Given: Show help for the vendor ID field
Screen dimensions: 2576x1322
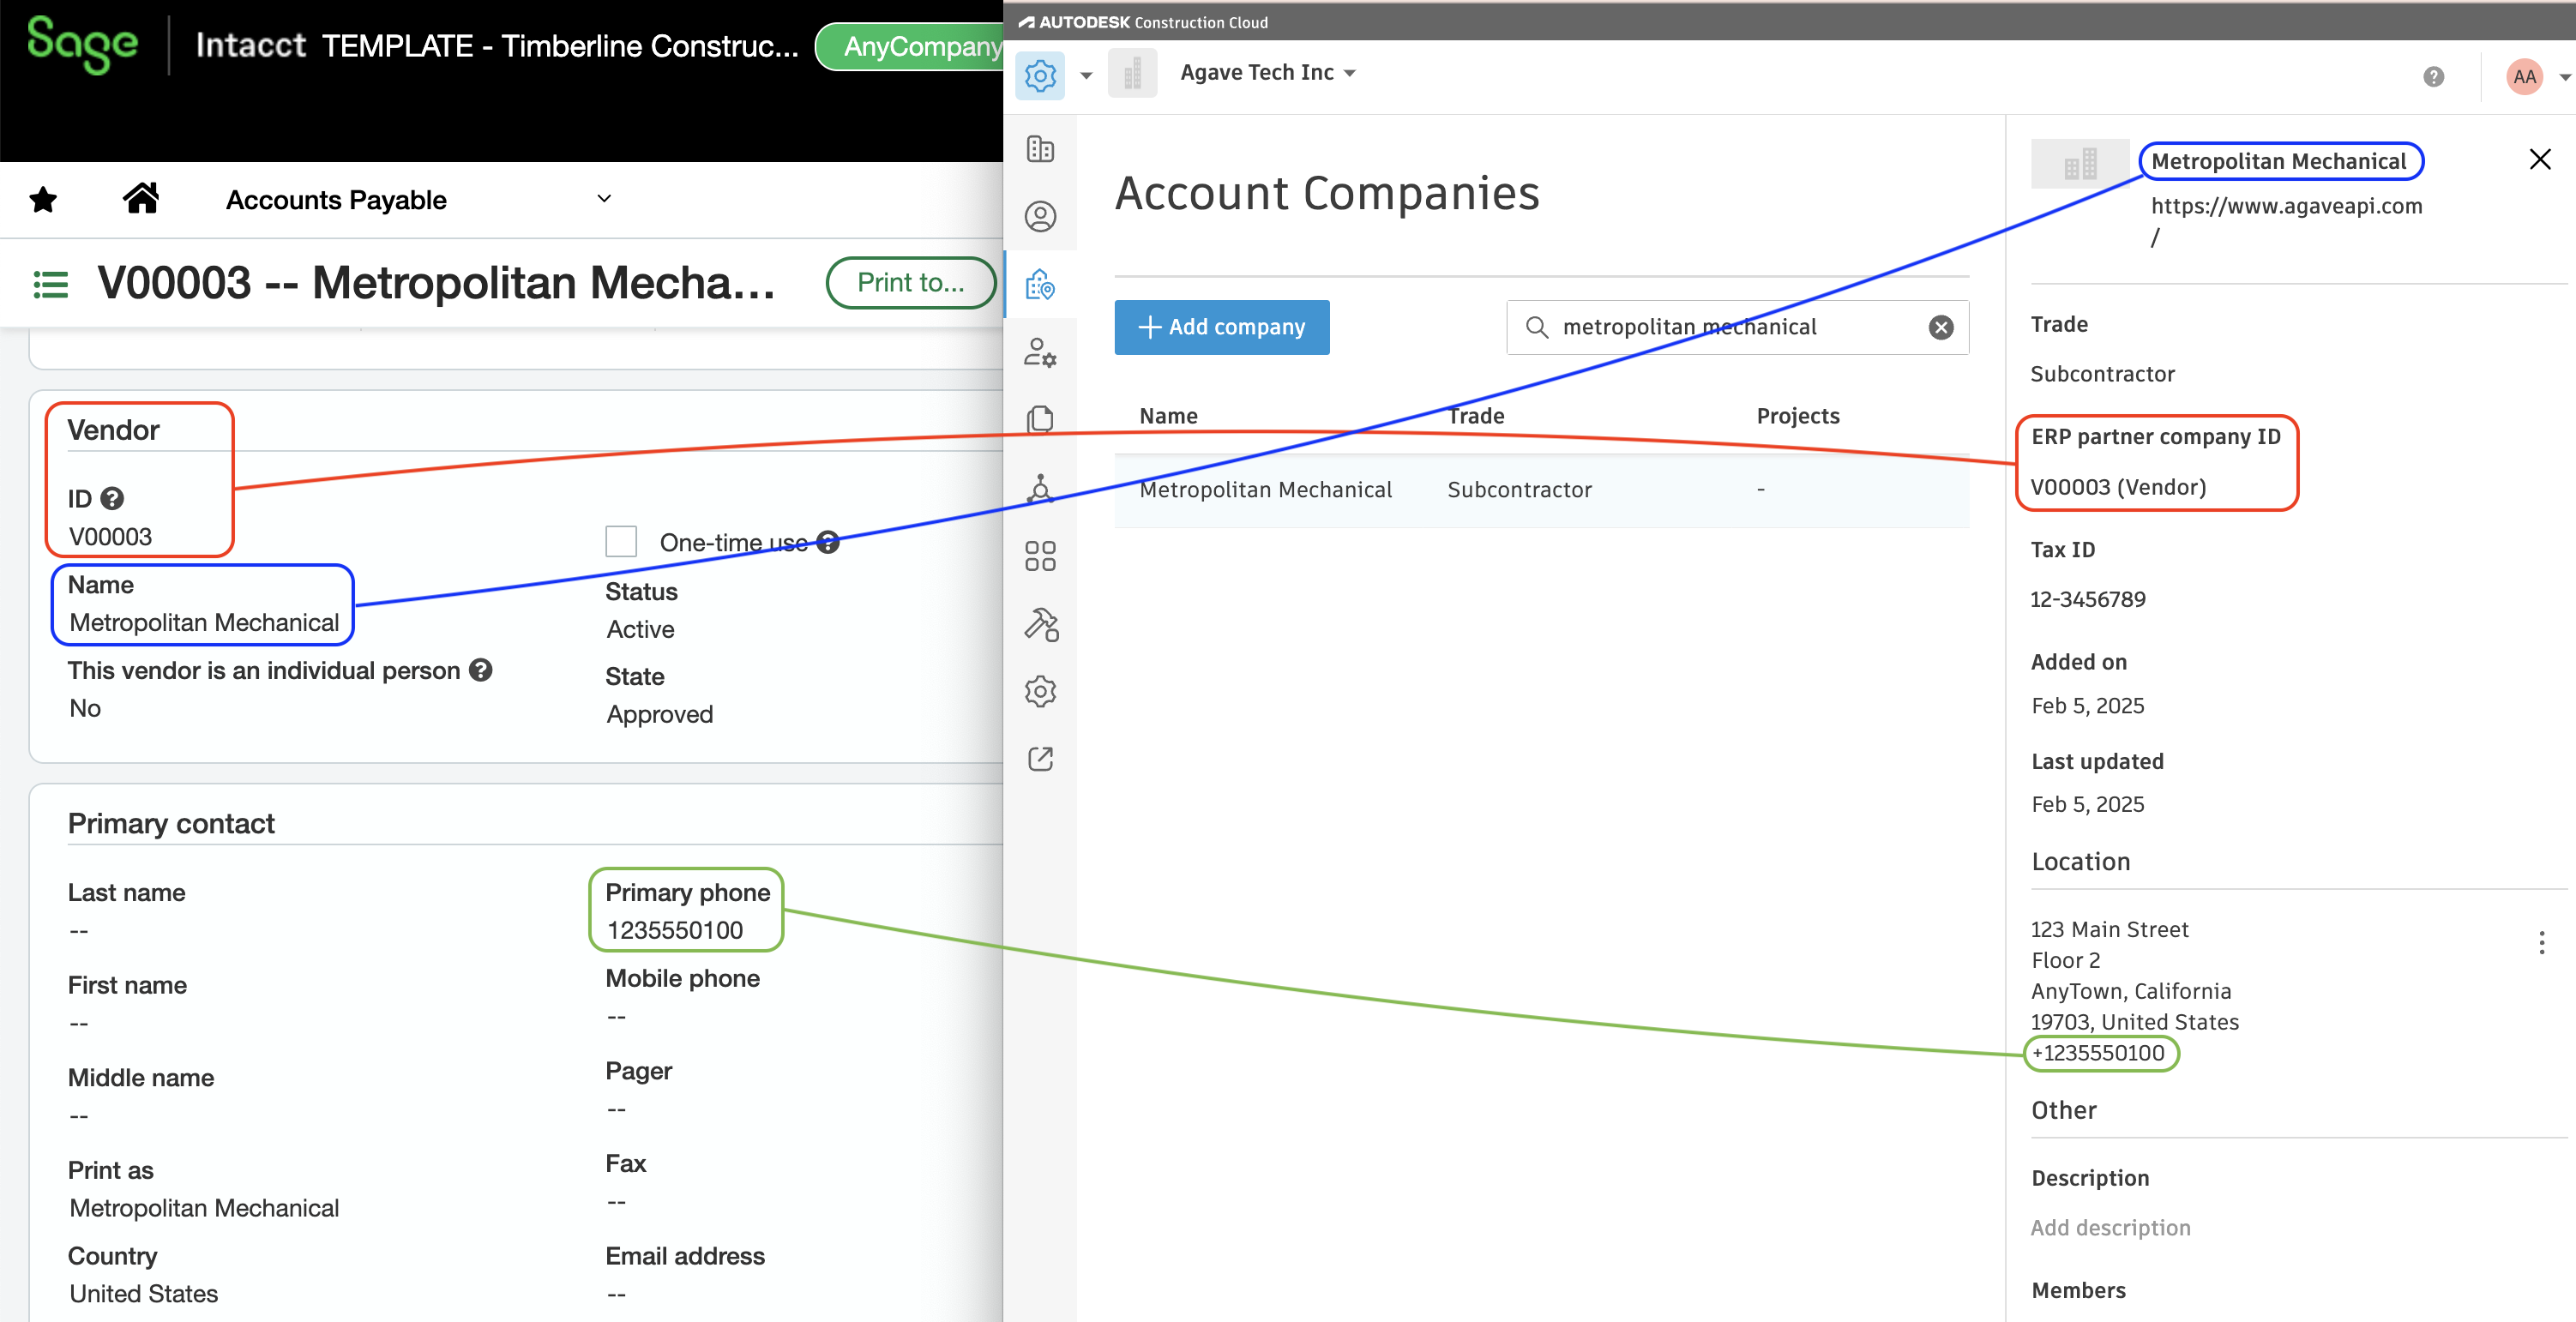Looking at the screenshot, I should tap(113, 498).
